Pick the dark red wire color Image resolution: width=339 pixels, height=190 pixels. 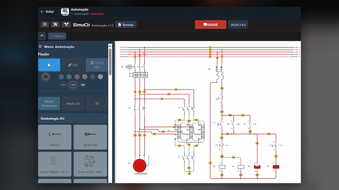point(46,77)
